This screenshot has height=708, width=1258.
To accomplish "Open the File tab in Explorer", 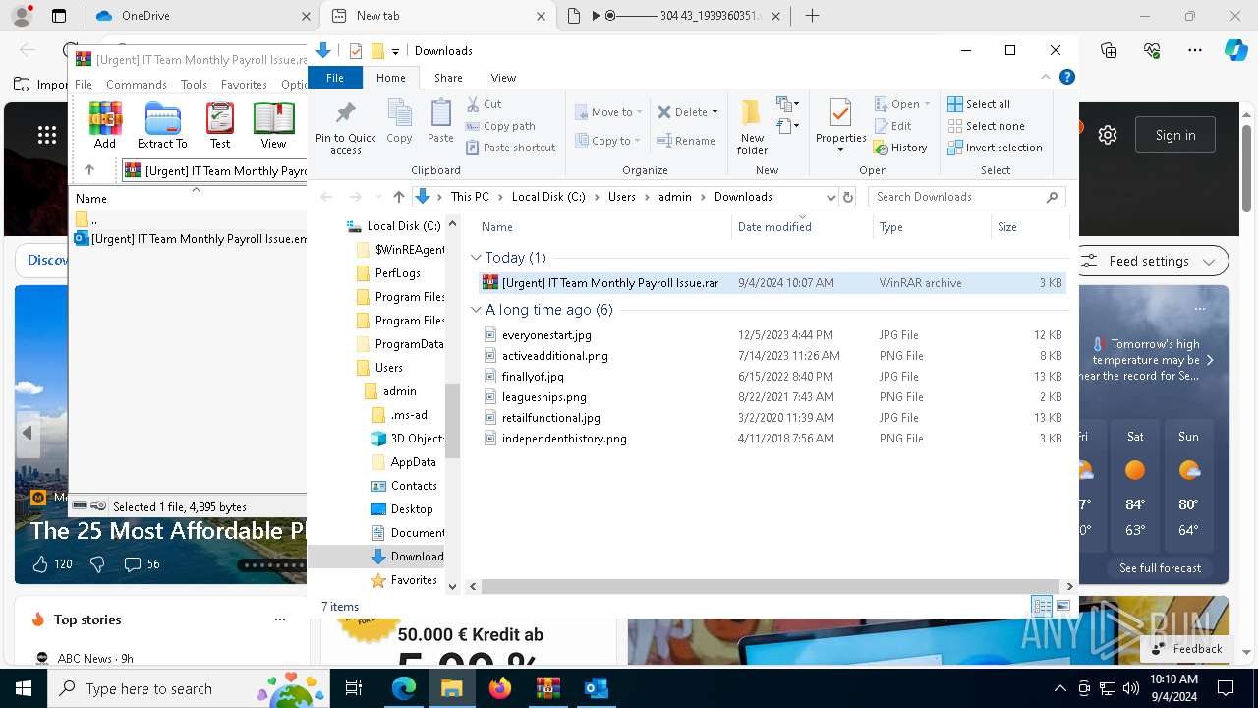I will tap(335, 78).
